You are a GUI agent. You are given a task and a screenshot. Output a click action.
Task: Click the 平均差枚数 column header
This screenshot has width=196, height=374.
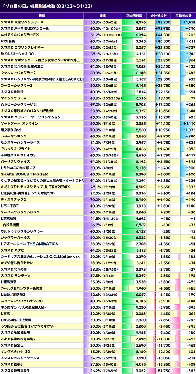pyautogui.click(x=184, y=16)
